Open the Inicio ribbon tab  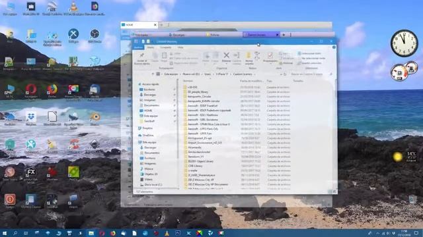point(151,47)
